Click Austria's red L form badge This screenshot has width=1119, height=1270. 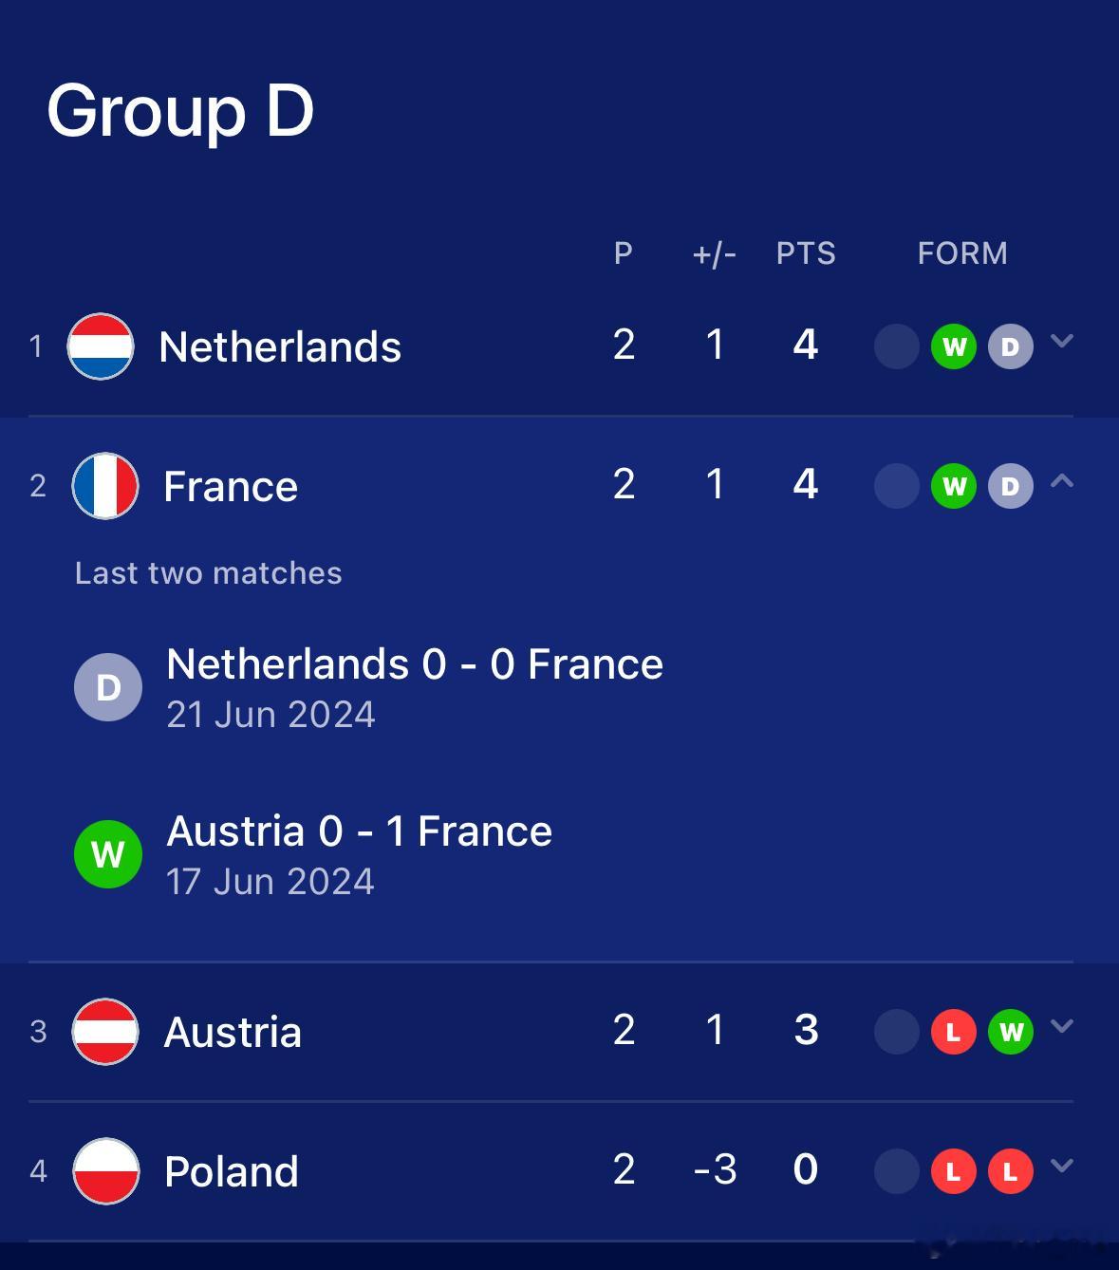tap(954, 1032)
